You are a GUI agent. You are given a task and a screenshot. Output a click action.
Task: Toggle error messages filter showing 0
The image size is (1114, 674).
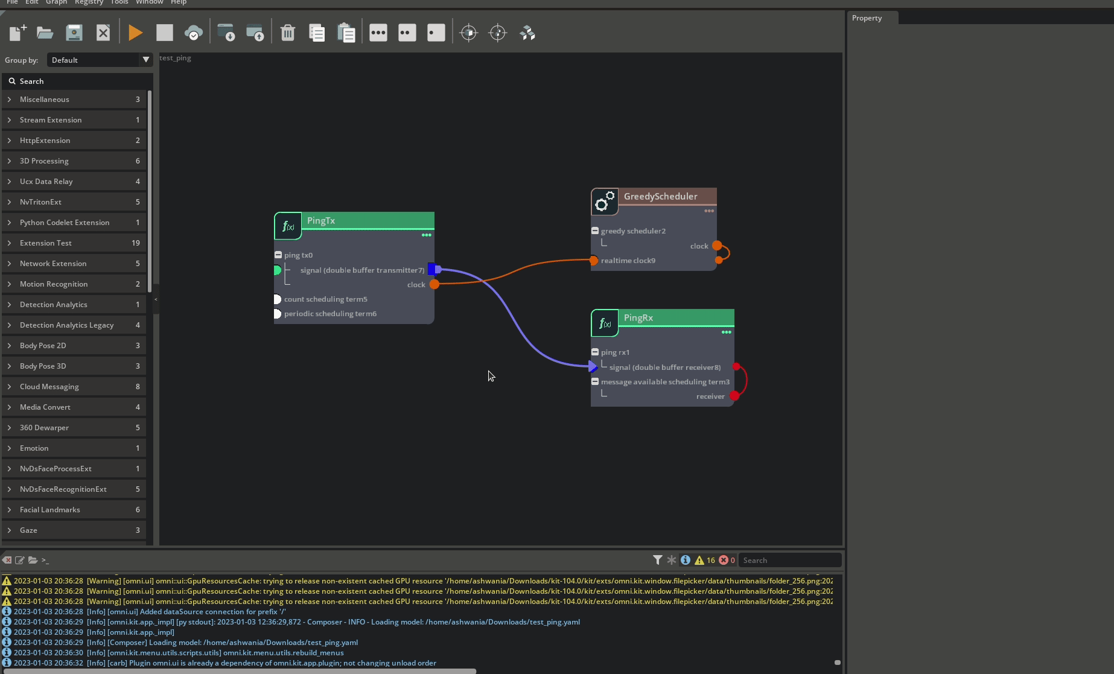(x=727, y=560)
